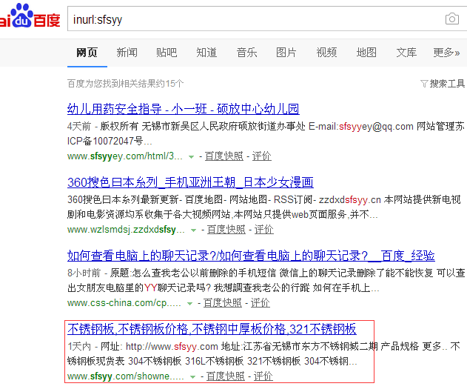Screen dimensions: 467x392
Task: Expand dropdown arrow after wzlsmdsj URL
Action: (x=194, y=230)
